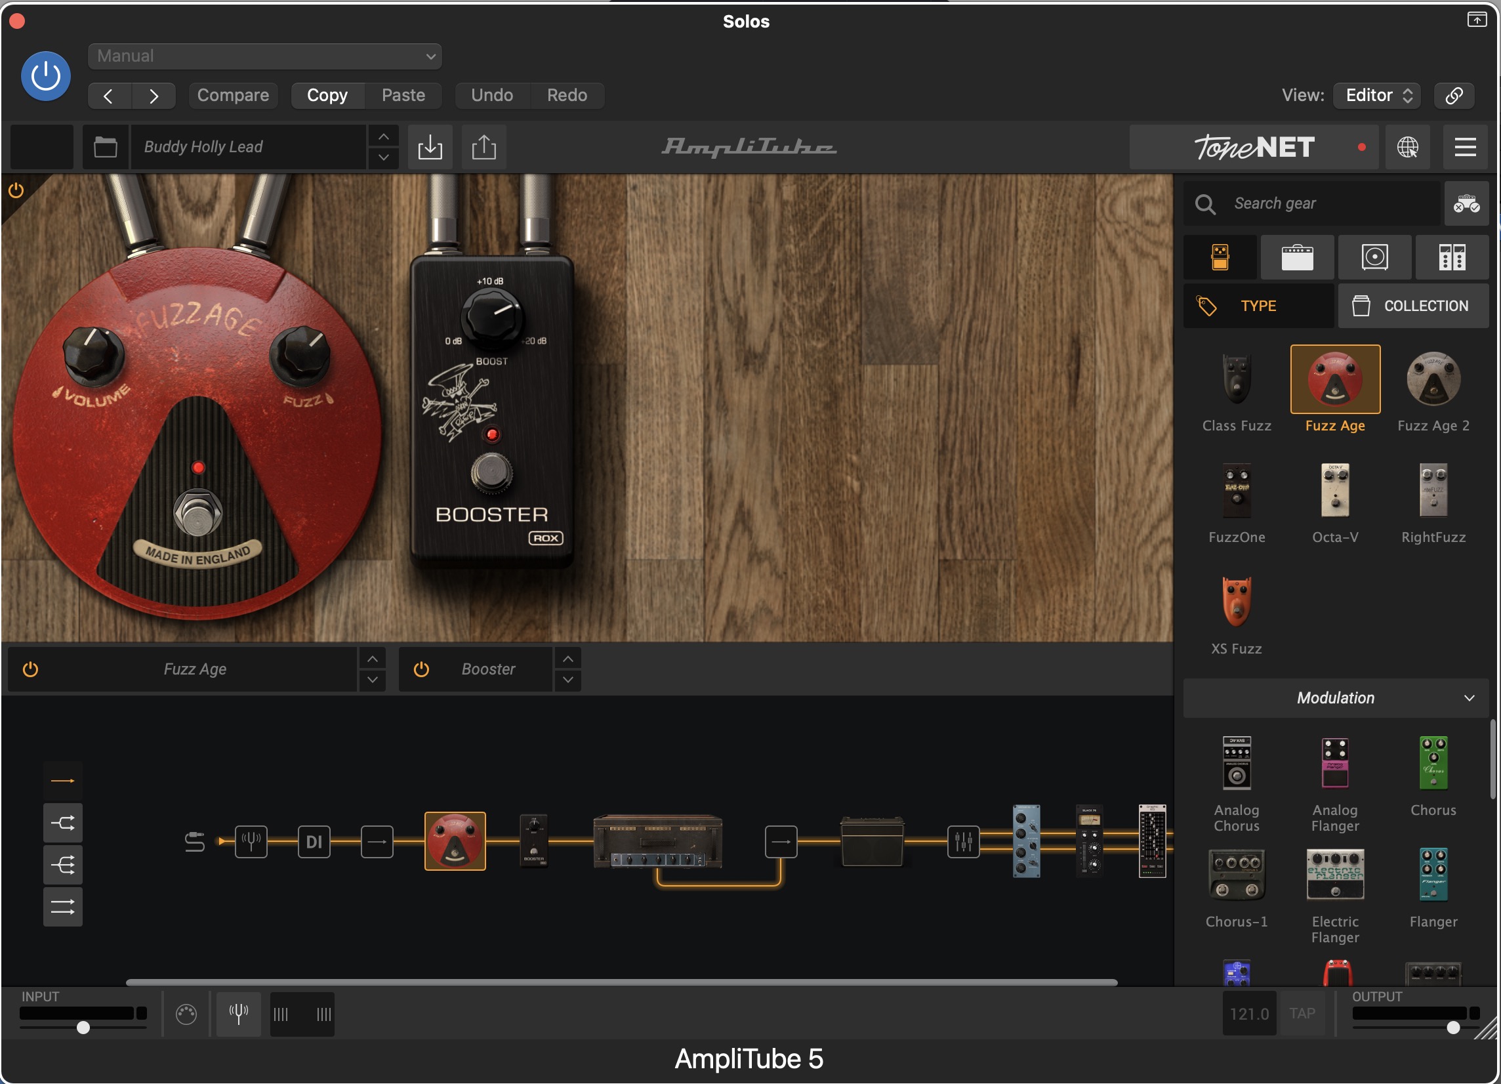Collapse the Modulation category

(x=1336, y=698)
